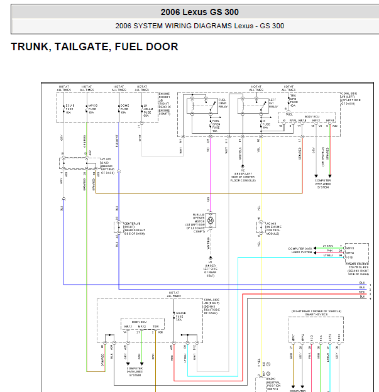Image resolution: width=379 pixels, height=392 pixels.
Task: Click the A9 A10 Engine Control Module label
Action: tap(274, 229)
